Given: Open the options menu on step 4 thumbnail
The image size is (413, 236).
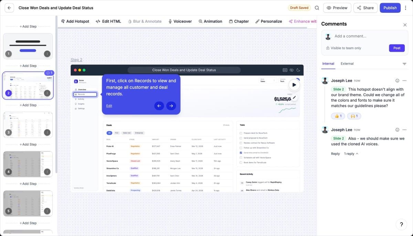Looking at the screenshot, I should [47, 172].
